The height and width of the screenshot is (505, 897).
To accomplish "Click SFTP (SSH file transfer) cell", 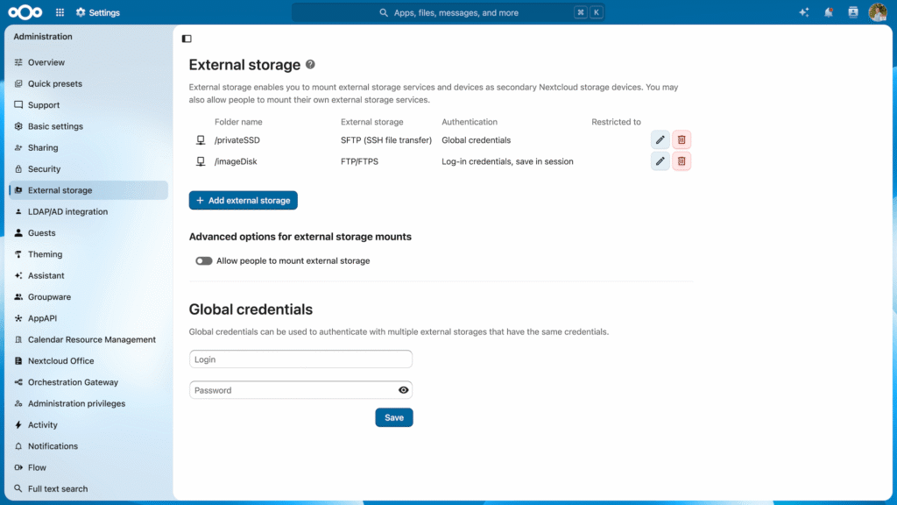I will [386, 140].
